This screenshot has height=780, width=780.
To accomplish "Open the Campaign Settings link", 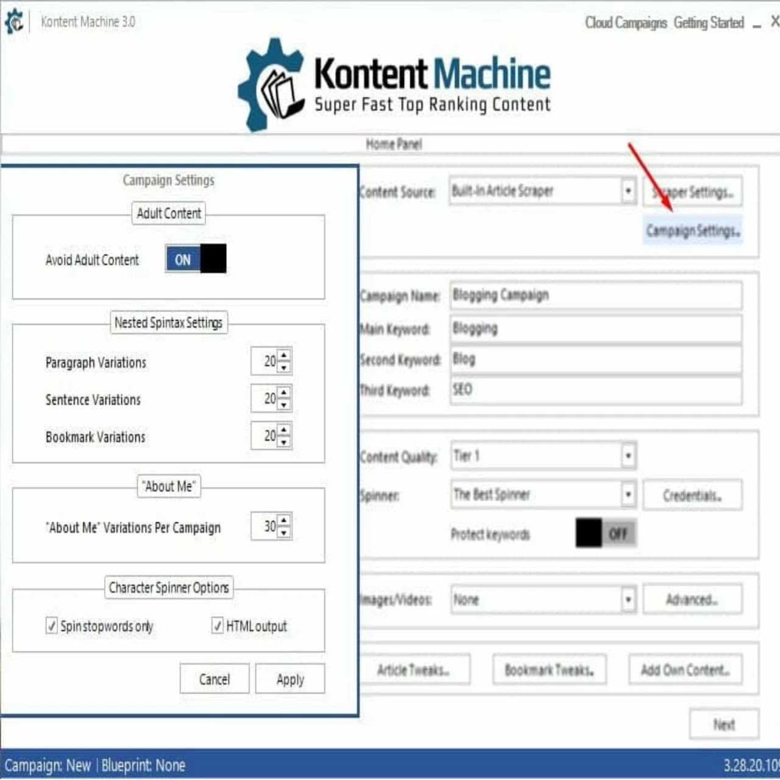I will point(693,230).
